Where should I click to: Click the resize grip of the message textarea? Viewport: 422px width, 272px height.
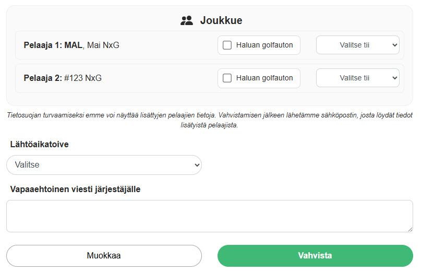[410, 229]
